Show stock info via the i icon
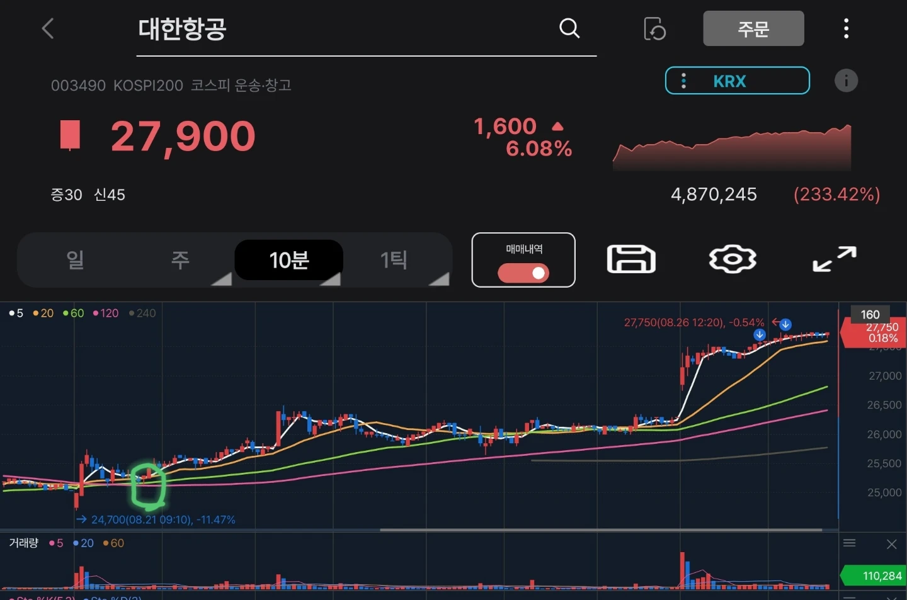 [x=846, y=81]
